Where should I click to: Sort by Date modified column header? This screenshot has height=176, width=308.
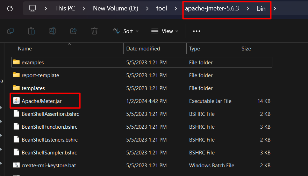click(143, 49)
